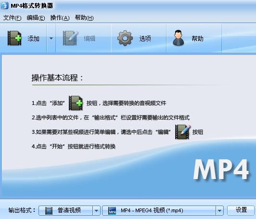Click the 设置 button
The image size is (256, 219).
click(x=241, y=210)
